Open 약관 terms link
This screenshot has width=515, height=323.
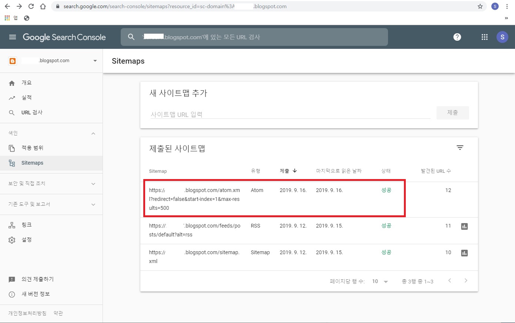[58, 313]
